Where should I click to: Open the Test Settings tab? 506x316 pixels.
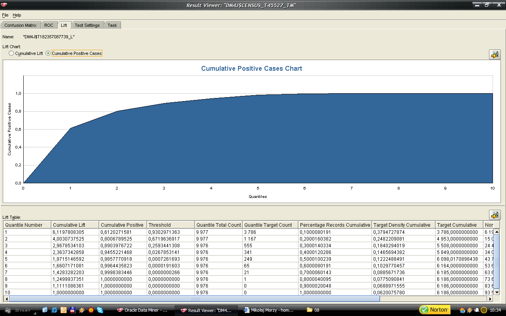[x=87, y=25]
